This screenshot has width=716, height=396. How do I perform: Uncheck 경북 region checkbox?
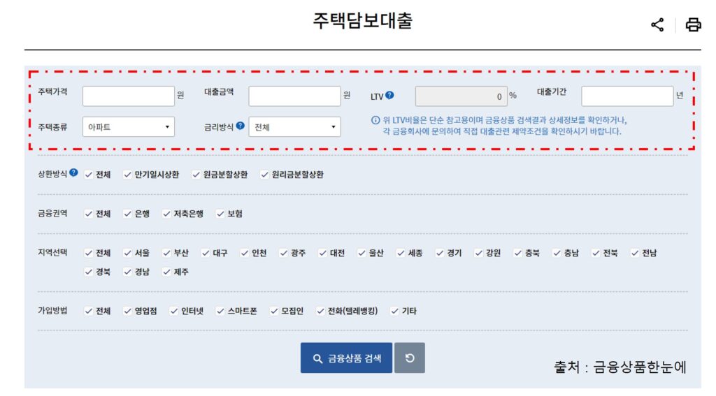tap(89, 272)
